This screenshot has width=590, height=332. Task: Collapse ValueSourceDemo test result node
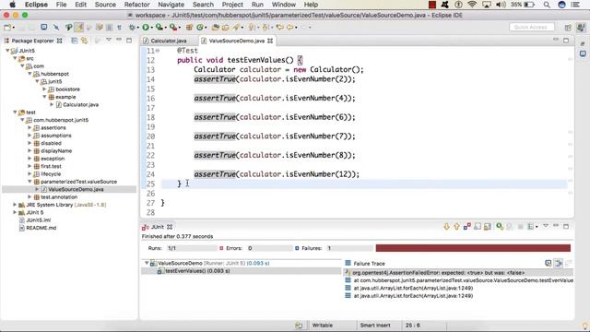tap(147, 263)
